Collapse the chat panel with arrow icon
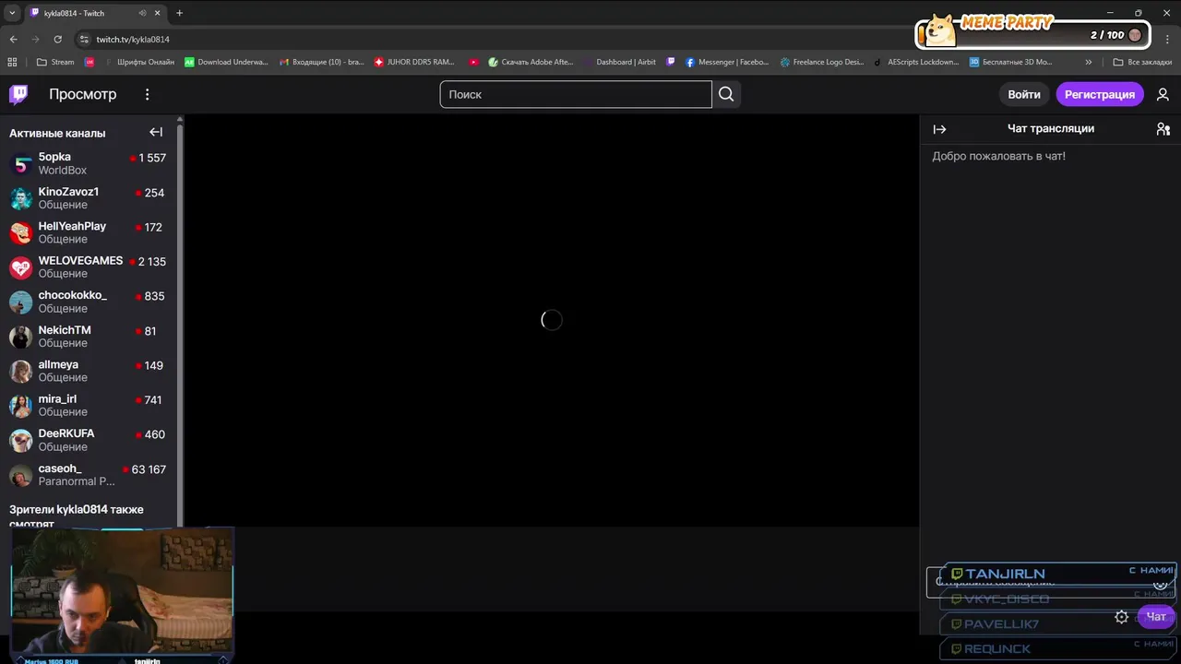This screenshot has height=664, width=1181. pyautogui.click(x=939, y=129)
